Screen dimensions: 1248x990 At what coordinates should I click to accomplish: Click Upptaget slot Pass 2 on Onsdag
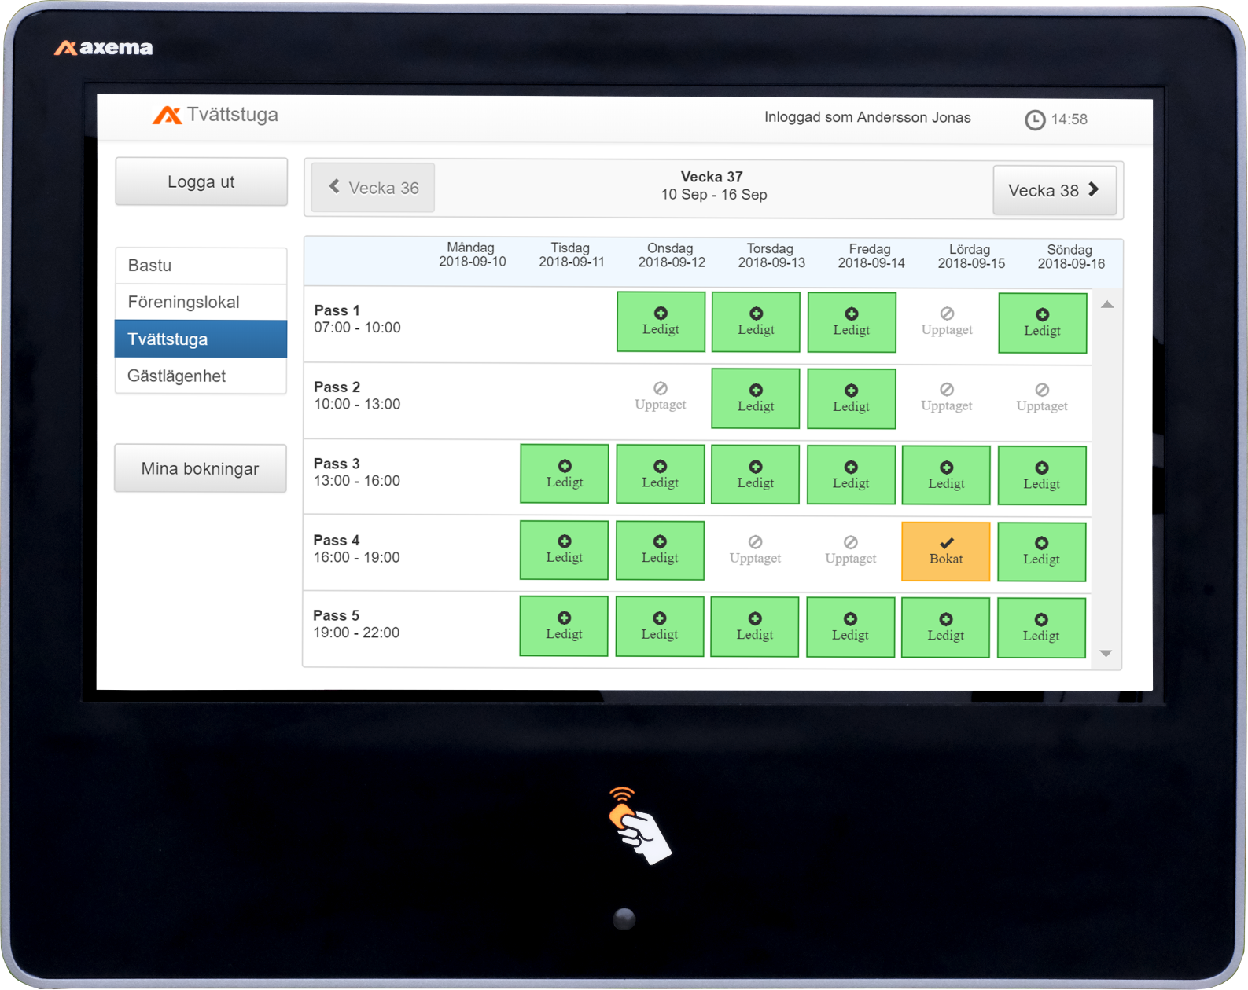661,397
